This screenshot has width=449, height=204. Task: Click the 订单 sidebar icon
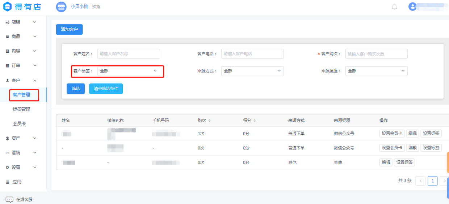click(x=7, y=66)
